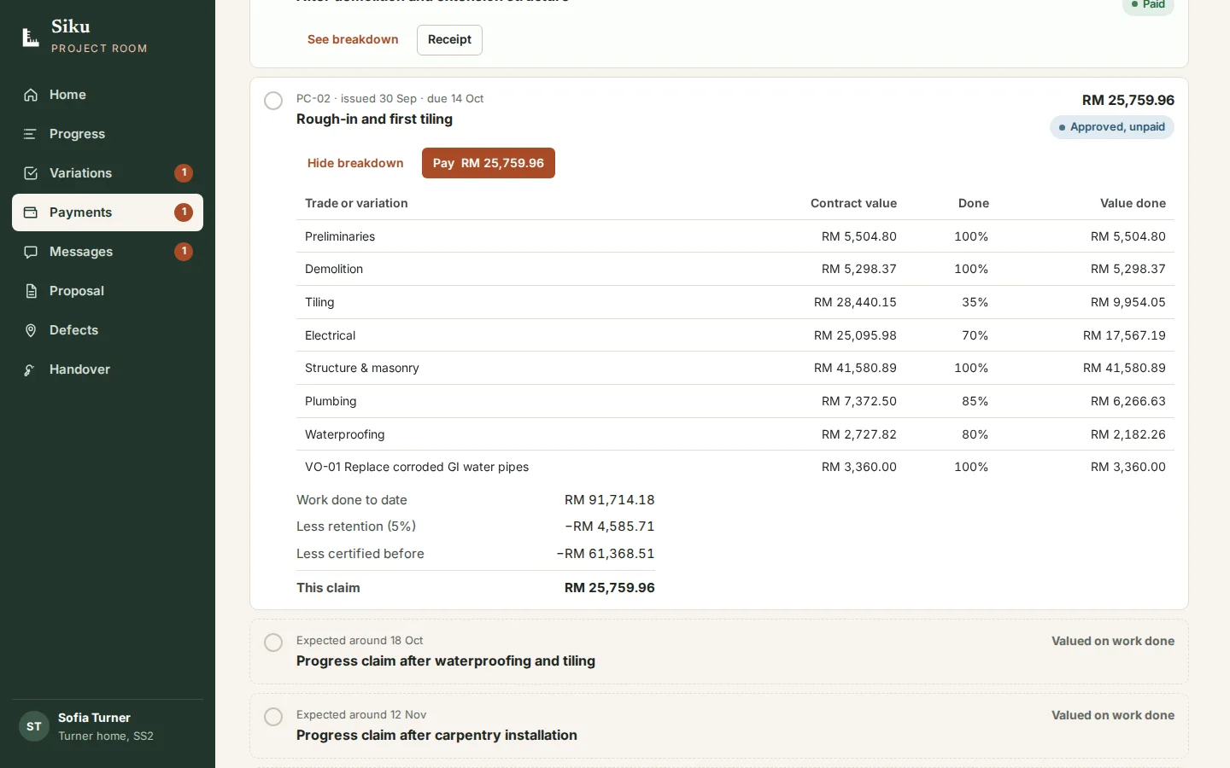Image resolution: width=1230 pixels, height=768 pixels.
Task: Click Progress claim after carpentry installation
Action: click(436, 736)
